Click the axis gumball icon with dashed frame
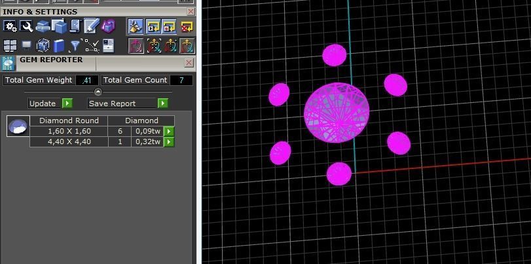Screen dimensions: 531x264 pyautogui.click(x=154, y=46)
